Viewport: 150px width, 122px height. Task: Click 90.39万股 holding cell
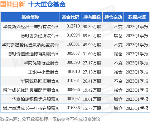(x=92, y=27)
